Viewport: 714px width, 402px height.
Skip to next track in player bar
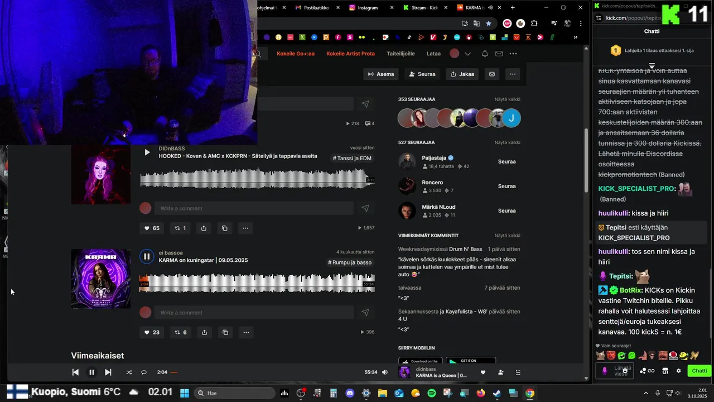click(x=108, y=372)
